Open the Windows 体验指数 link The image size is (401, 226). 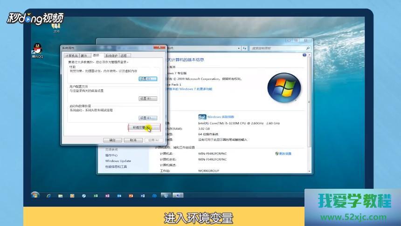click(220, 117)
